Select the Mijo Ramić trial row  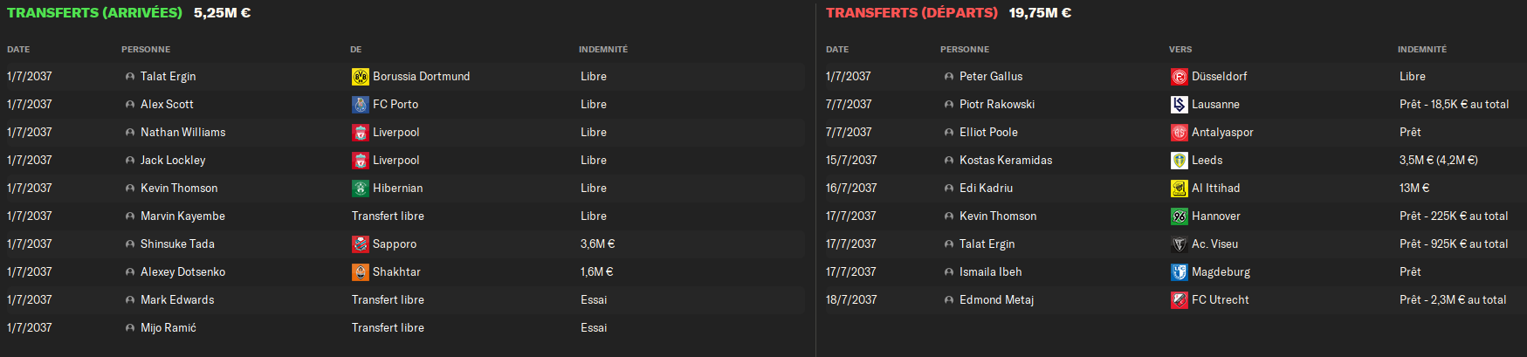[402, 328]
